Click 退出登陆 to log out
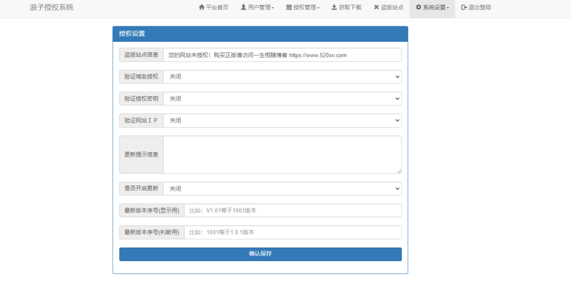The width and height of the screenshot is (571, 294). coord(476,7)
